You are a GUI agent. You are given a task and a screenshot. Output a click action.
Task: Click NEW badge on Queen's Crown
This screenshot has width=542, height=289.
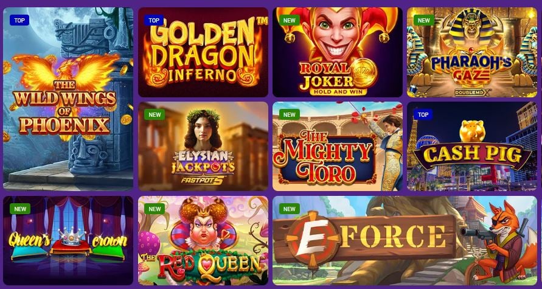tap(20, 209)
